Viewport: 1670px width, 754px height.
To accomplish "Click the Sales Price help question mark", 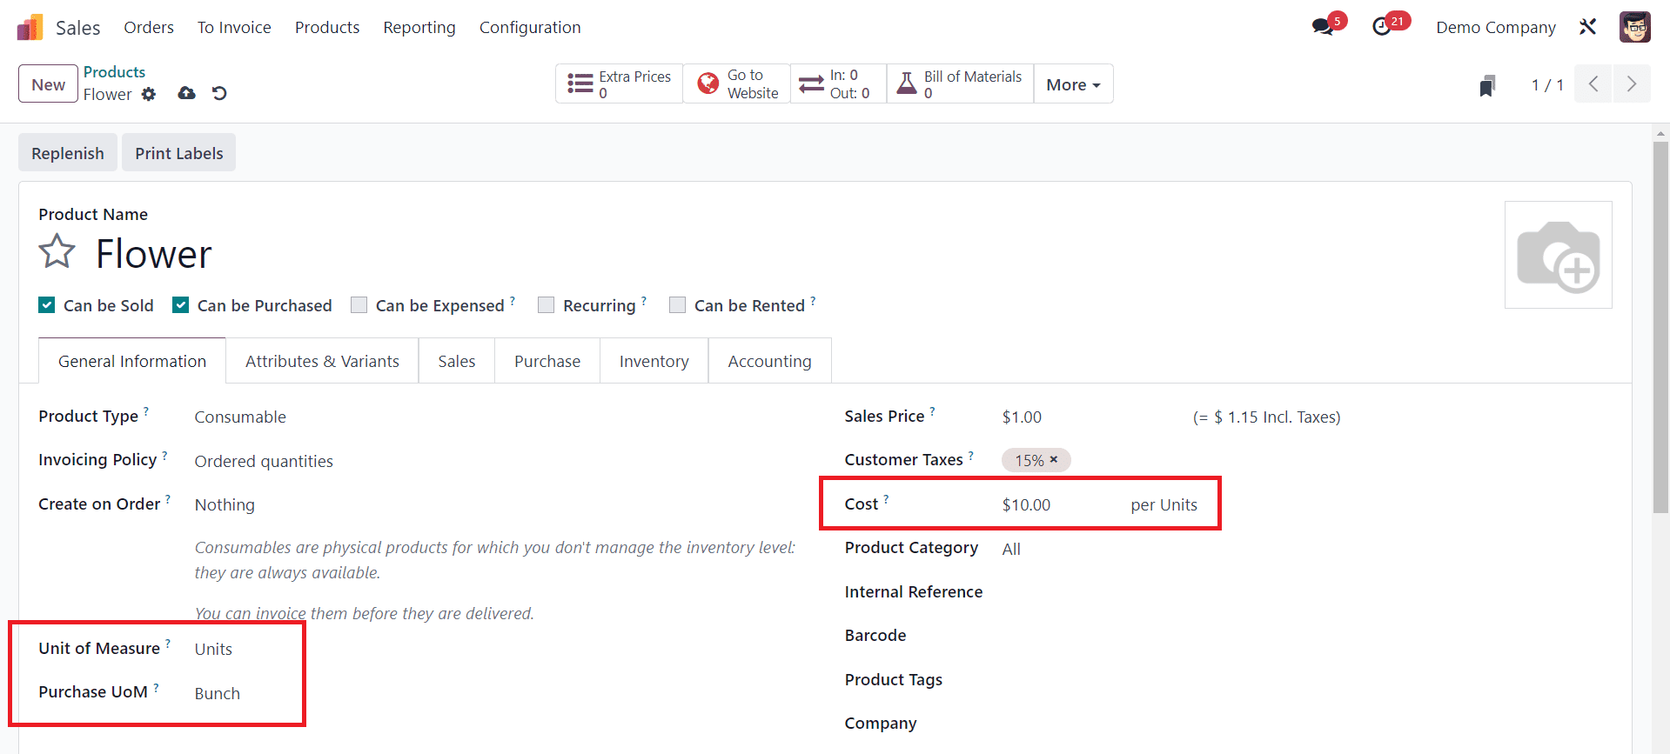I will pyautogui.click(x=932, y=410).
